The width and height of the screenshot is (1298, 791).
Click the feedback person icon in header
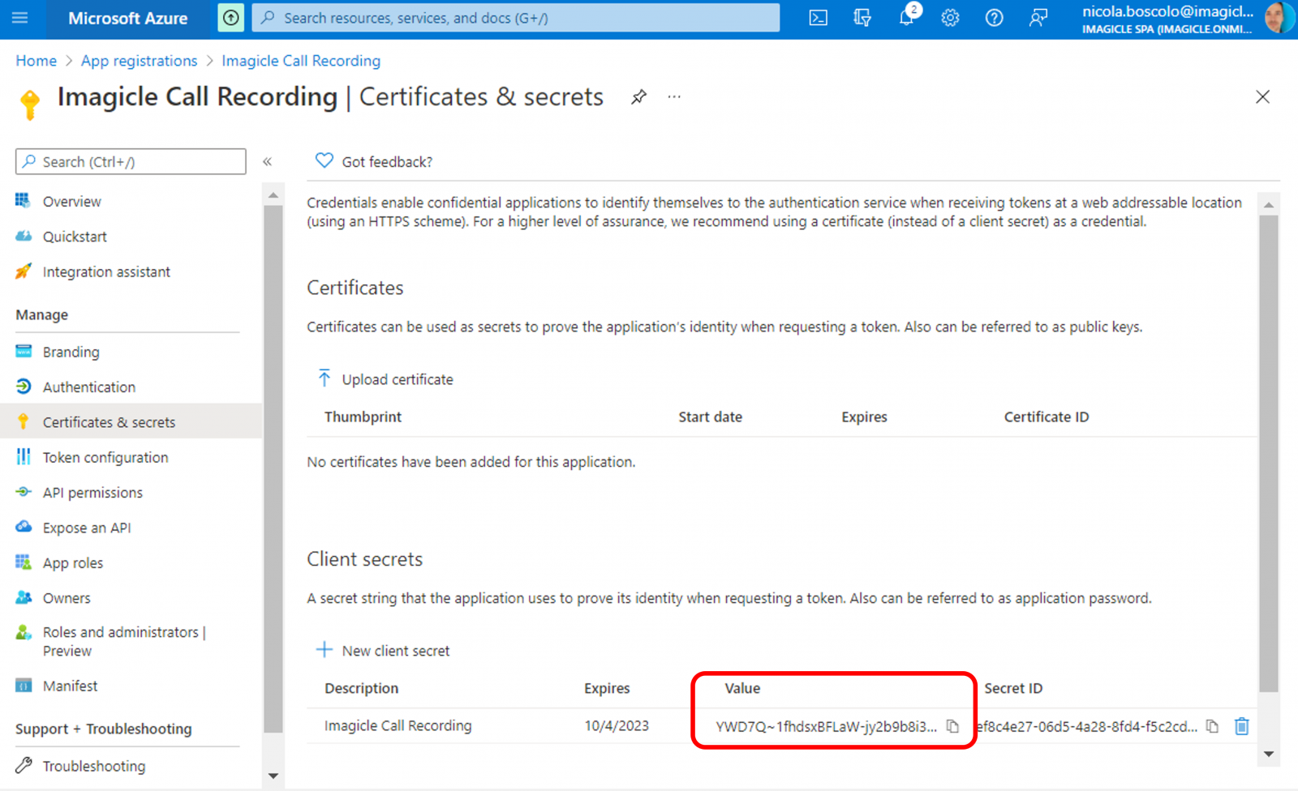(x=1038, y=18)
